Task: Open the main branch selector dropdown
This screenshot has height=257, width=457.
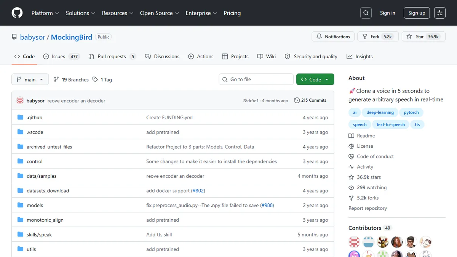Action: pos(30,80)
